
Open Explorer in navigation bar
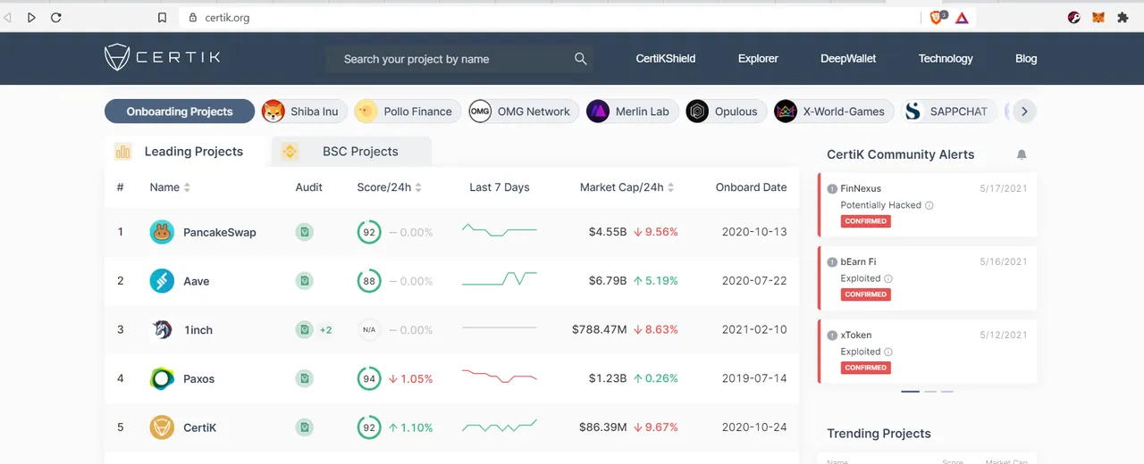[x=758, y=59]
